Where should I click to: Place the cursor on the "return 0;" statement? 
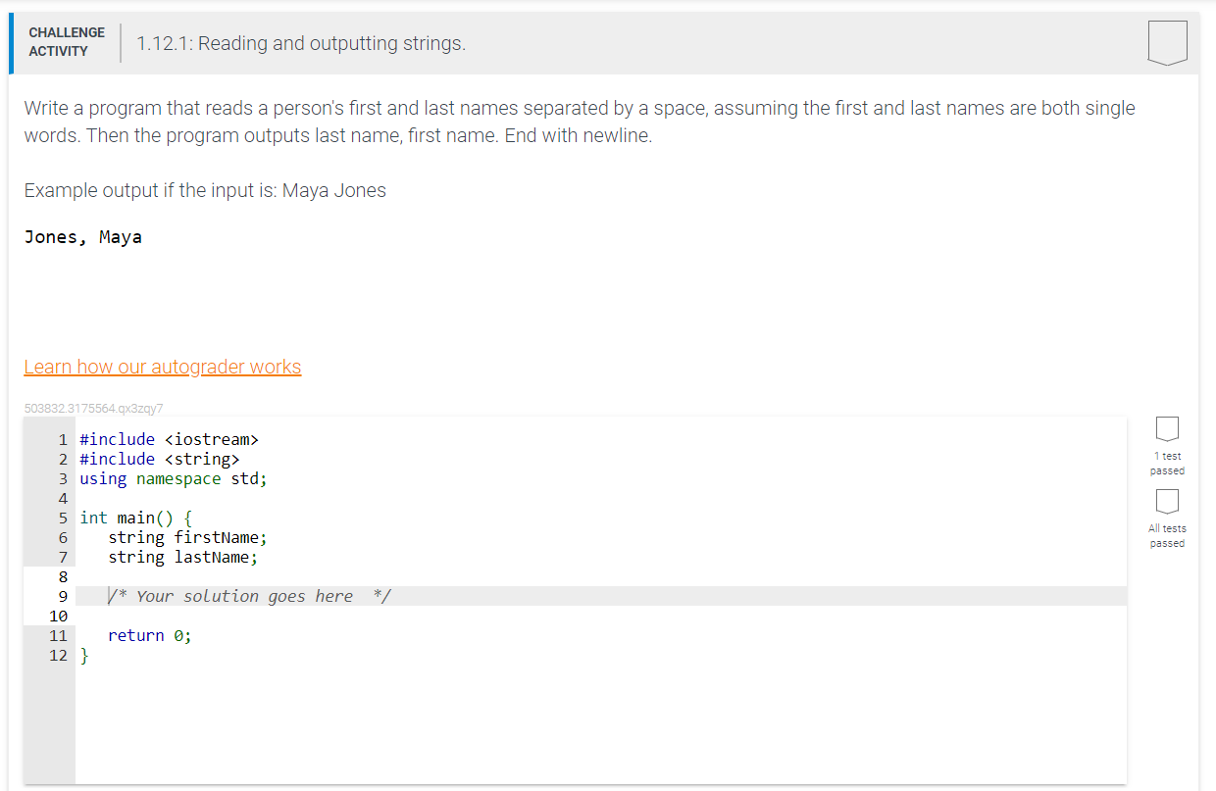pyautogui.click(x=150, y=635)
